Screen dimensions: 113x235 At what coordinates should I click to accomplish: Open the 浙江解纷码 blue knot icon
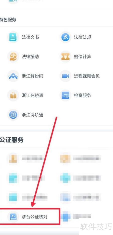[x=13, y=76]
